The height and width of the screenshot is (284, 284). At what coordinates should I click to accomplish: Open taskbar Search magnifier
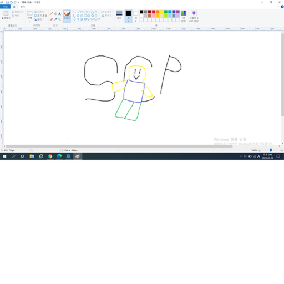tap(13, 156)
